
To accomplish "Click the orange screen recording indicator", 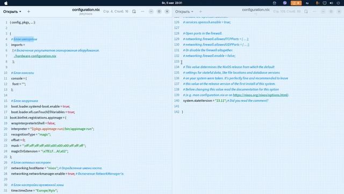I will [296, 3].
